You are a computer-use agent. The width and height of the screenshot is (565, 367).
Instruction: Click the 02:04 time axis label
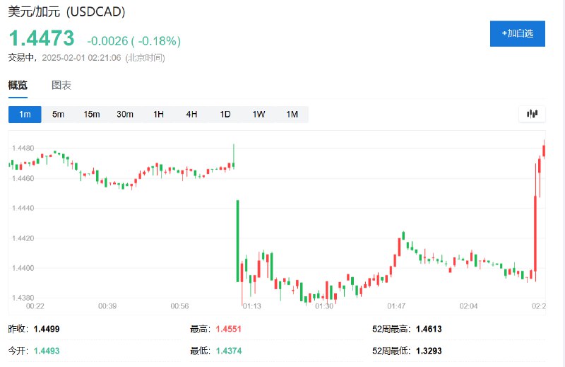(468, 306)
